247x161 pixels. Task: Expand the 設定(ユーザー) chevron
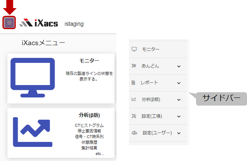(179, 133)
